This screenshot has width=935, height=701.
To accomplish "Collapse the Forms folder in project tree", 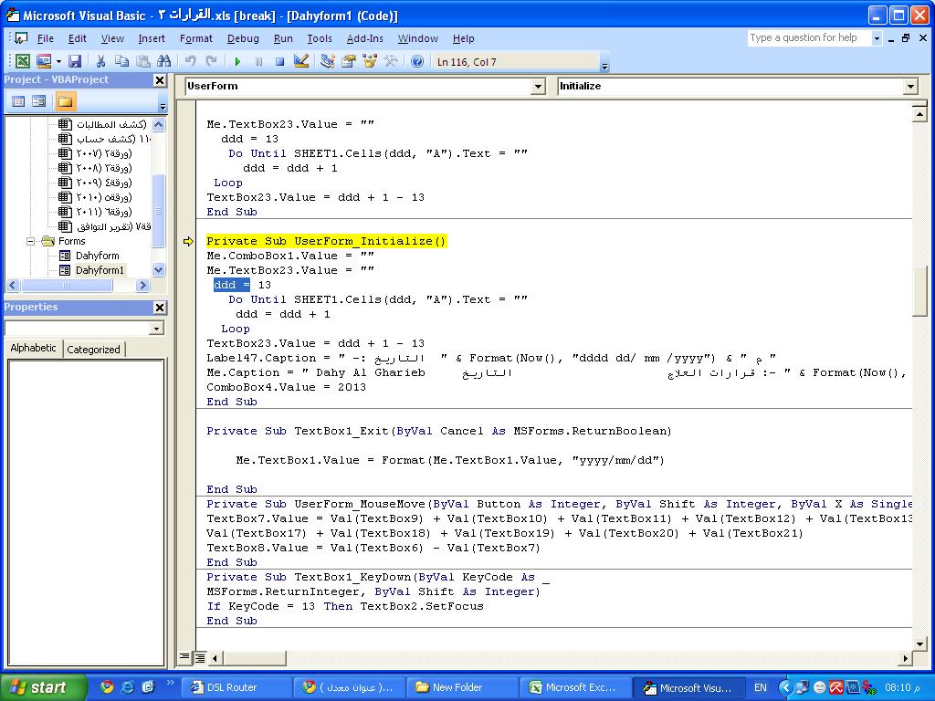I will pos(30,241).
